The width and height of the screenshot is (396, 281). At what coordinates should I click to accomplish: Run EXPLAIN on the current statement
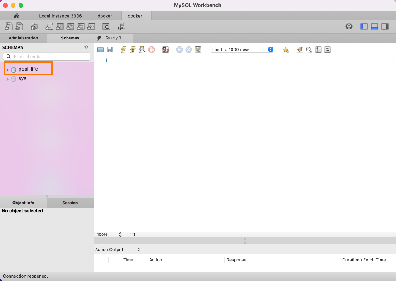coord(142,50)
